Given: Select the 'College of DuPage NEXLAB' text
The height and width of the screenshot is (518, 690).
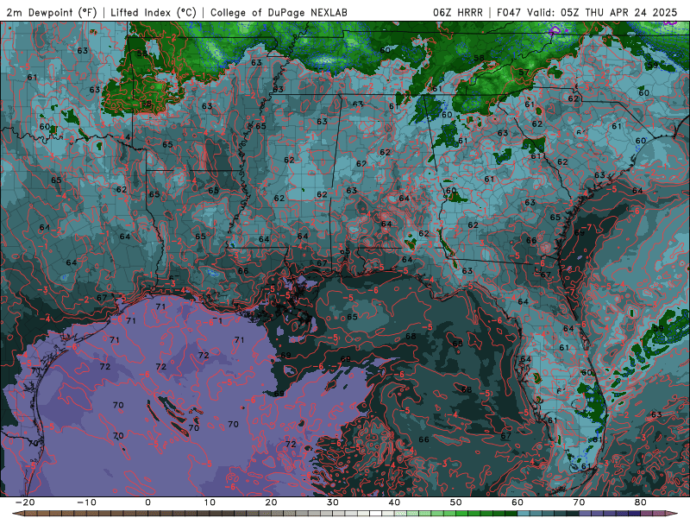Looking at the screenshot, I should tap(279, 12).
